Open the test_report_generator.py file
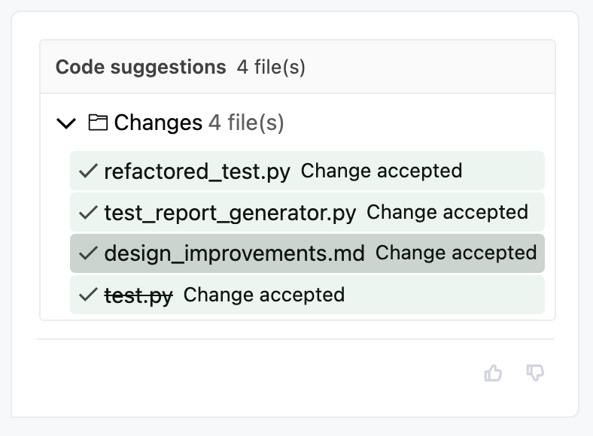 [x=230, y=213]
